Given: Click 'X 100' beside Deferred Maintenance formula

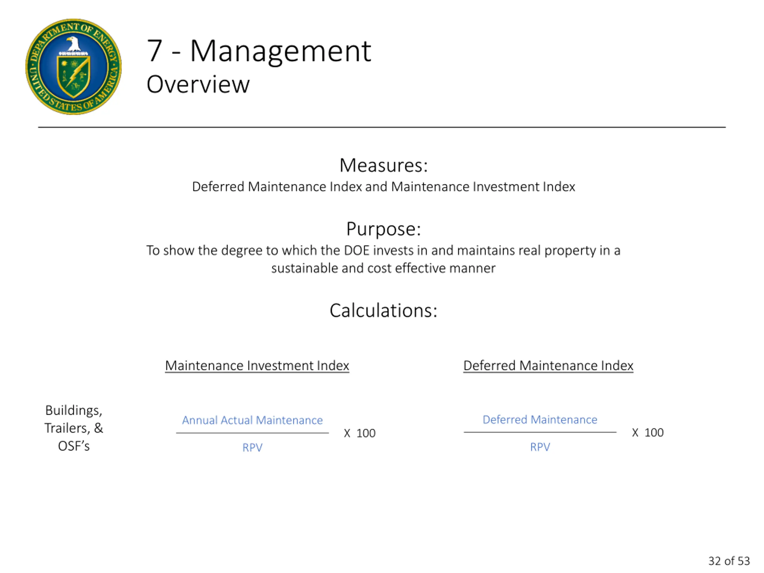Looking at the screenshot, I should (x=648, y=432).
